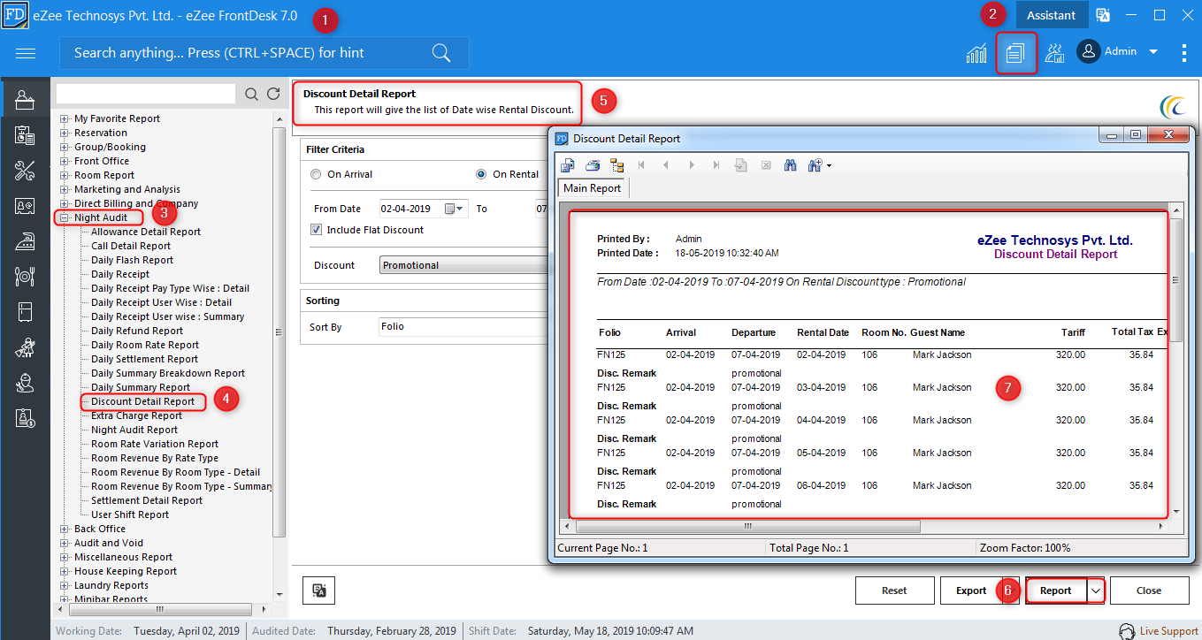Refresh the report tree list
1202x640 pixels.
point(273,94)
